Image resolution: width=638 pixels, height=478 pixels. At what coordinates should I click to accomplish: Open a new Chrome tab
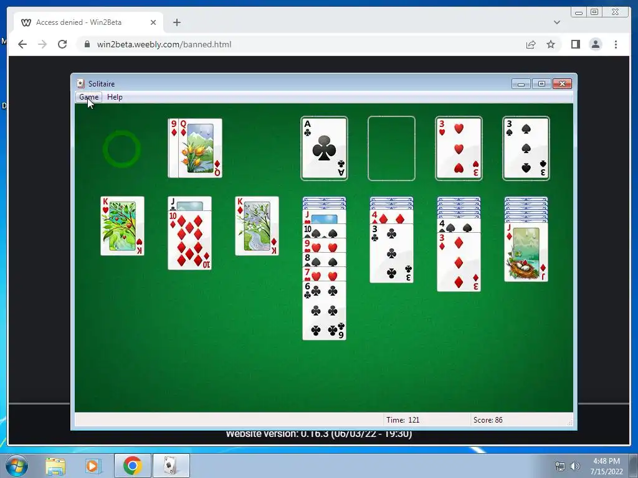176,22
